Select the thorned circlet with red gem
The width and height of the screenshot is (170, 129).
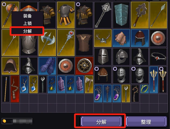[158, 57]
